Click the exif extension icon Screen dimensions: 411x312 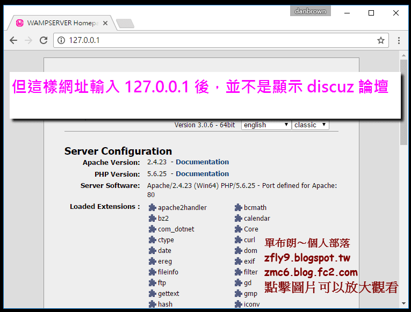(x=238, y=262)
